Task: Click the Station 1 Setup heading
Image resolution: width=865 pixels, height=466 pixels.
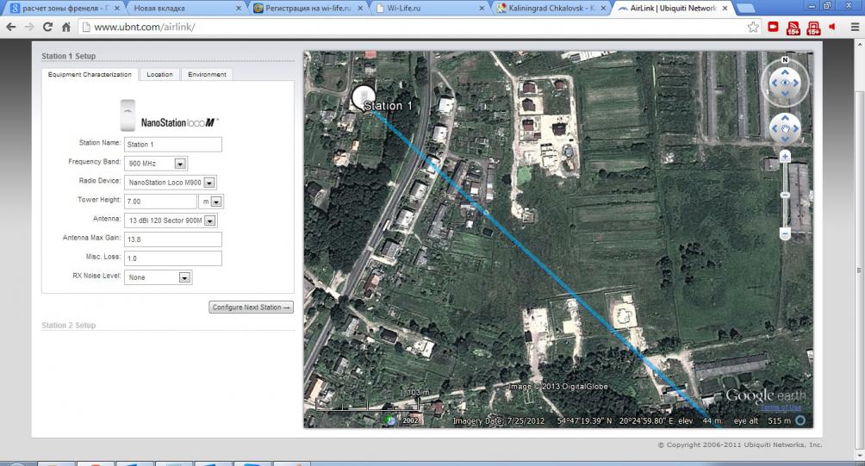Action: pyautogui.click(x=68, y=56)
